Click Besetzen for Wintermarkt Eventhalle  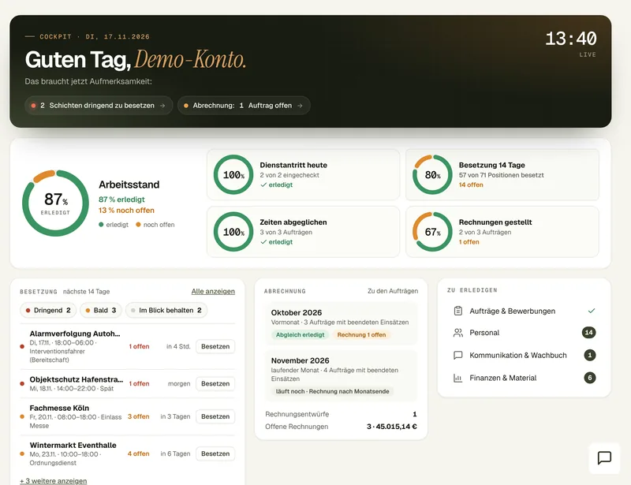pos(215,453)
